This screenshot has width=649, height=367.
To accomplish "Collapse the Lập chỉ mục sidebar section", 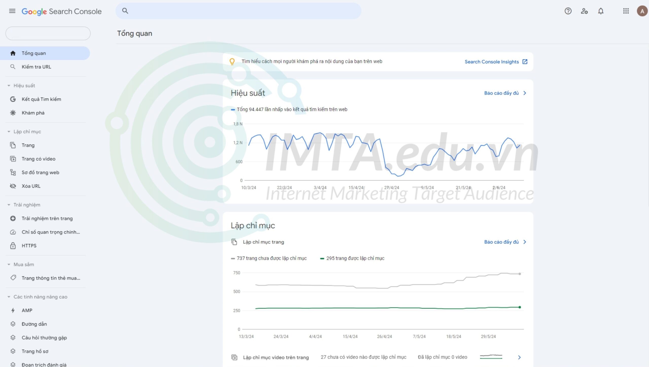I will pyautogui.click(x=9, y=132).
